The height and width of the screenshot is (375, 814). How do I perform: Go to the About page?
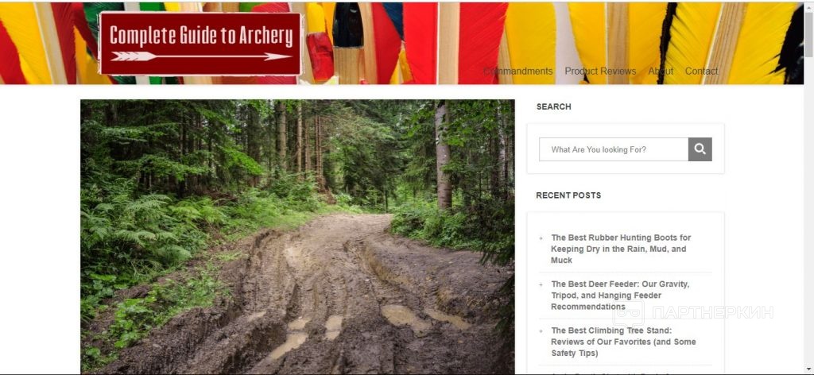661,71
